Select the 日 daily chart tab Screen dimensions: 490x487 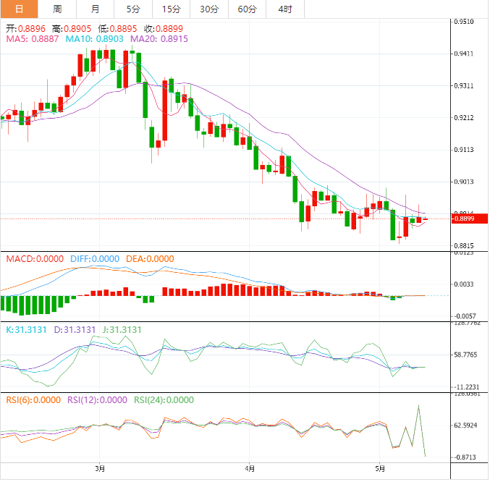(19, 9)
